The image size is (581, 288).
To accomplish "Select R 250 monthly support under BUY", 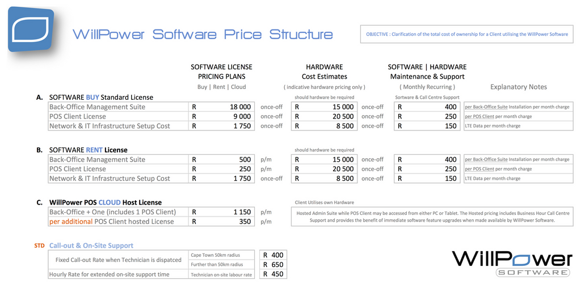I will tap(427, 117).
